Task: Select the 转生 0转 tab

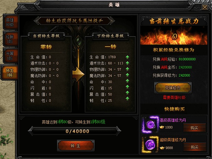Action: (x=9, y=72)
